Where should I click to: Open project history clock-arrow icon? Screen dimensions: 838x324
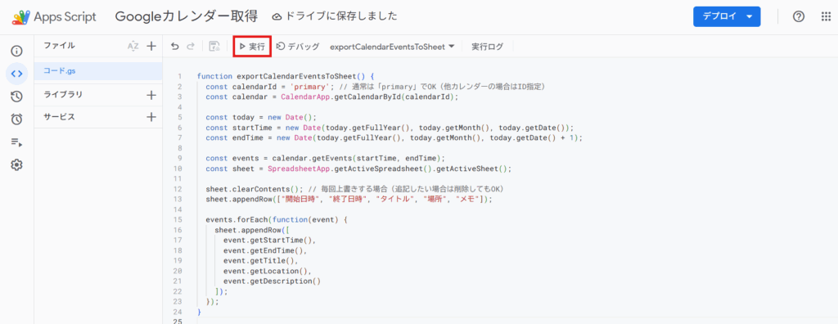[x=16, y=97]
